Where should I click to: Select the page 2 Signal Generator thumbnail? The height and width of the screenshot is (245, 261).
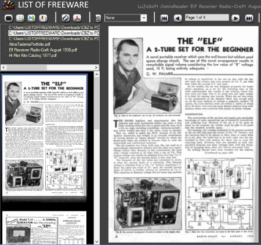point(45,228)
